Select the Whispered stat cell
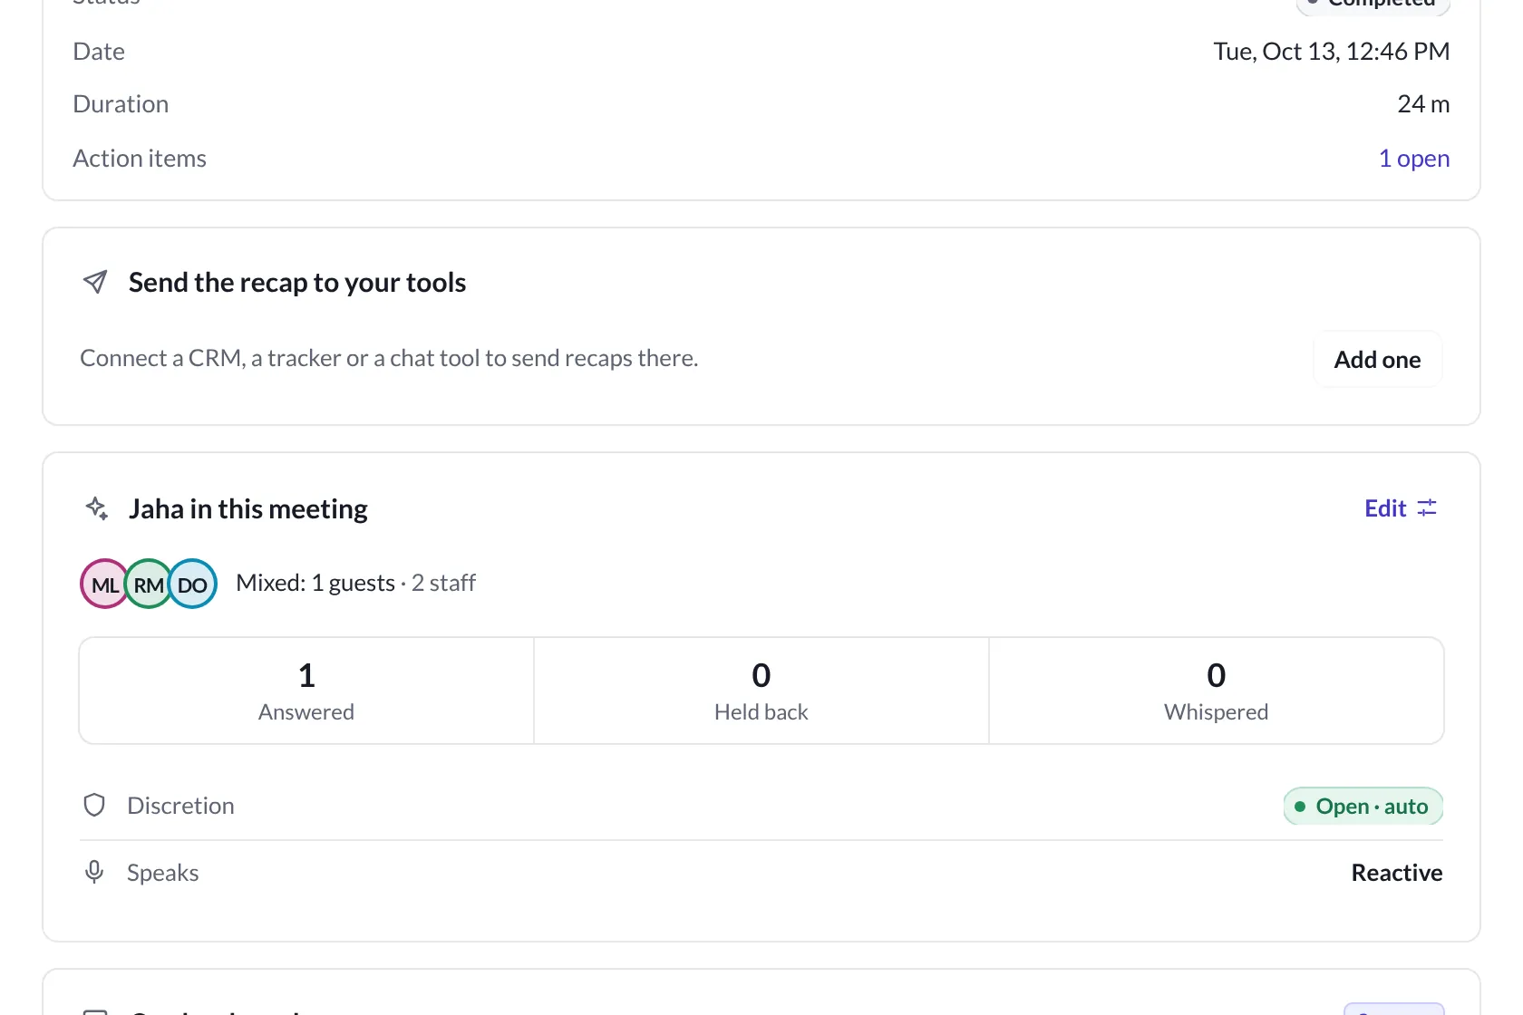Image resolution: width=1523 pixels, height=1015 pixels. point(1216,691)
